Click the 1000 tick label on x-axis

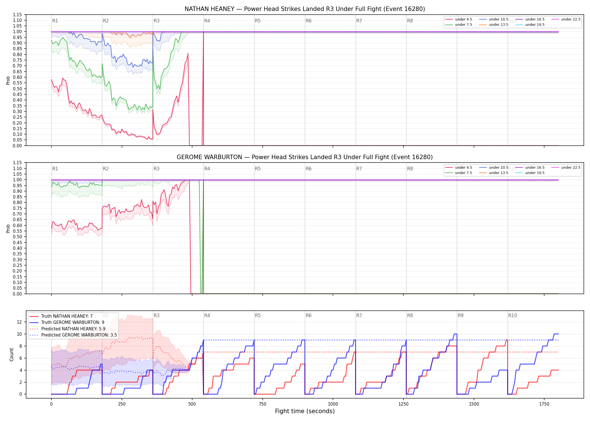pyautogui.click(x=333, y=404)
